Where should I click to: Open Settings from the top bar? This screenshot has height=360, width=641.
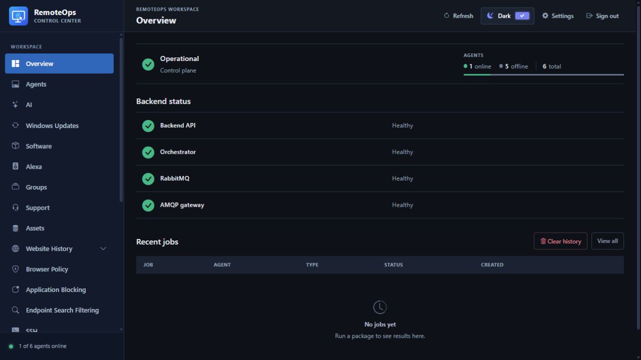558,16
